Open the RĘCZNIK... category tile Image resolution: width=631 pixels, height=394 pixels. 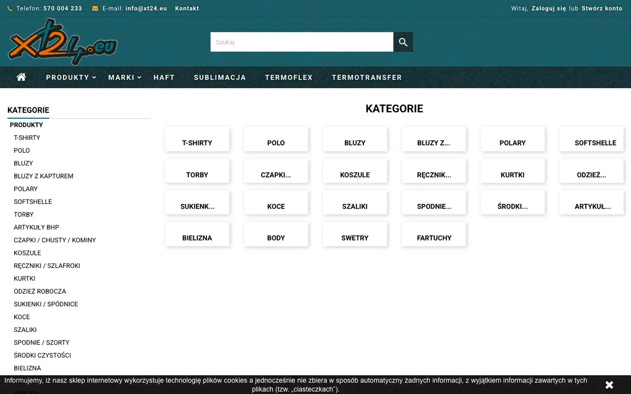pos(434,171)
